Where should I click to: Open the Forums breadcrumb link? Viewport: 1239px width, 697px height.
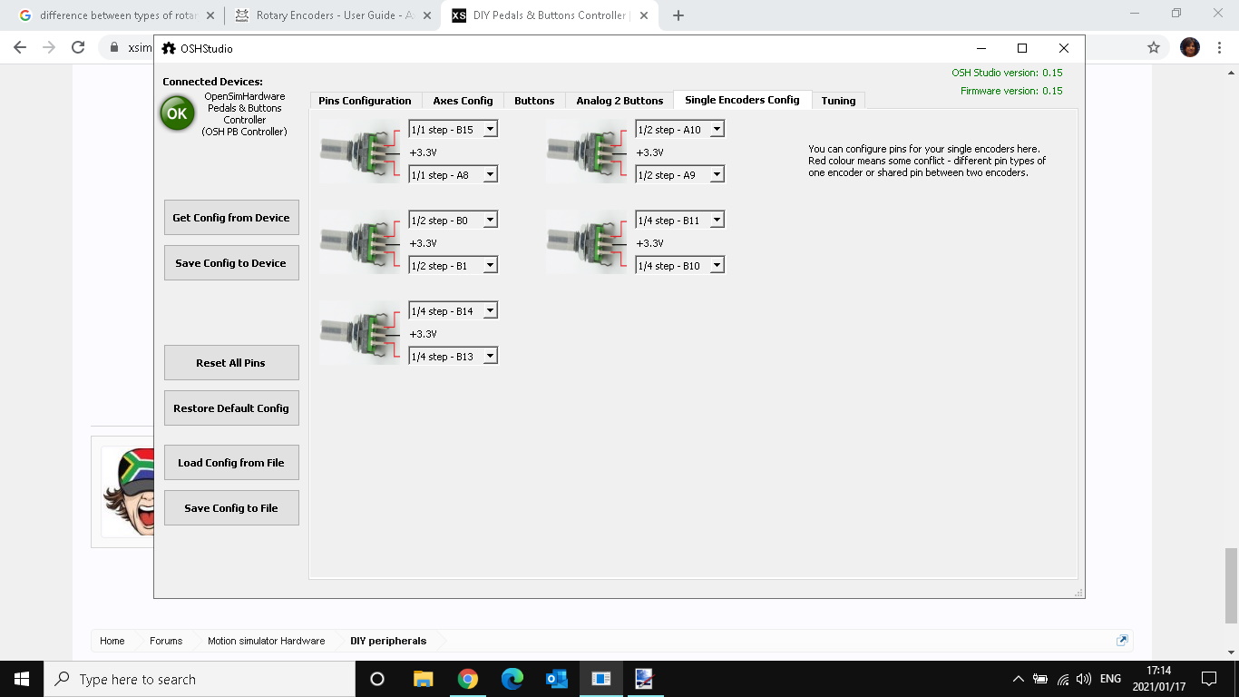166,641
